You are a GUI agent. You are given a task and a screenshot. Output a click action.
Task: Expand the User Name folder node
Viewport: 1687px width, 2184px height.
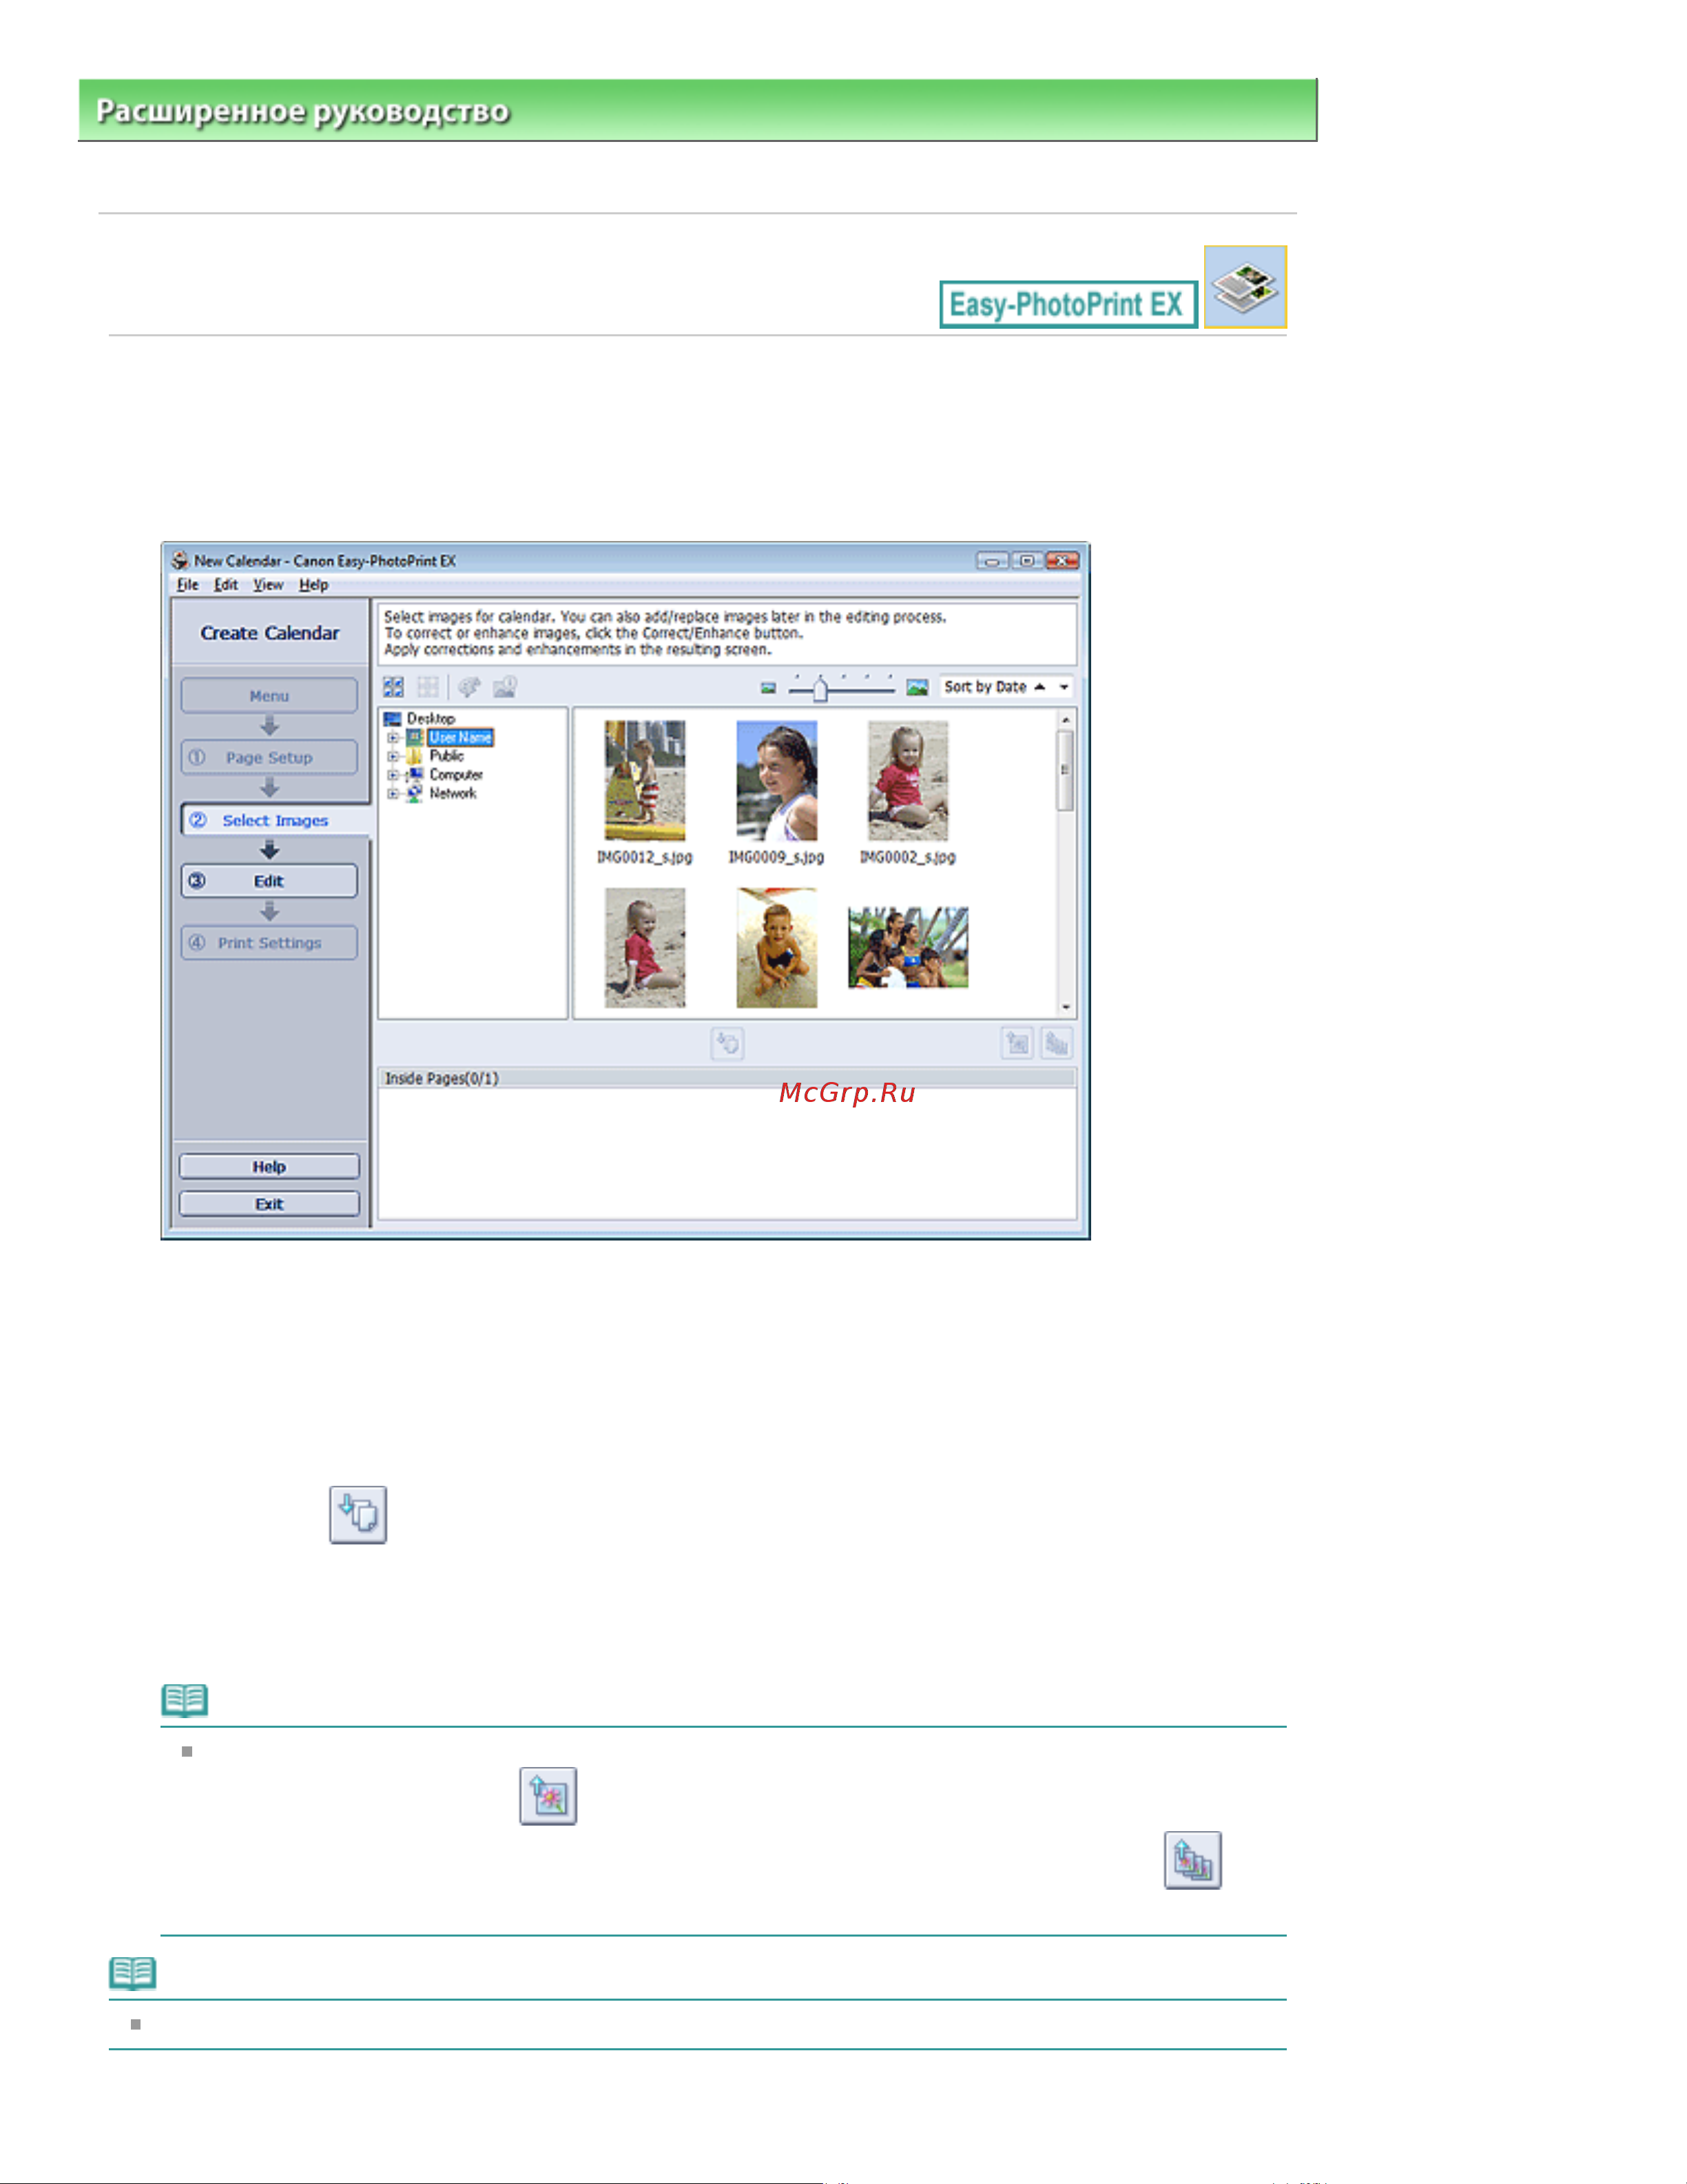(394, 738)
